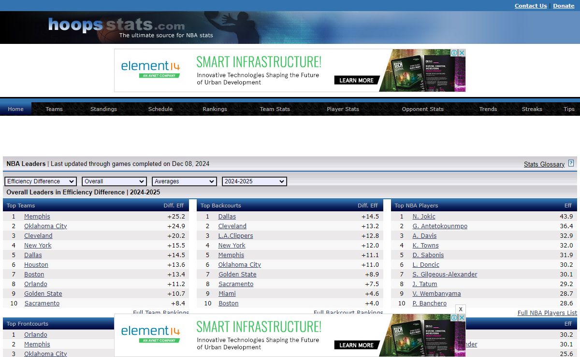This screenshot has width=580, height=357.
Task: Open the Standings menu
Action: tap(103, 109)
